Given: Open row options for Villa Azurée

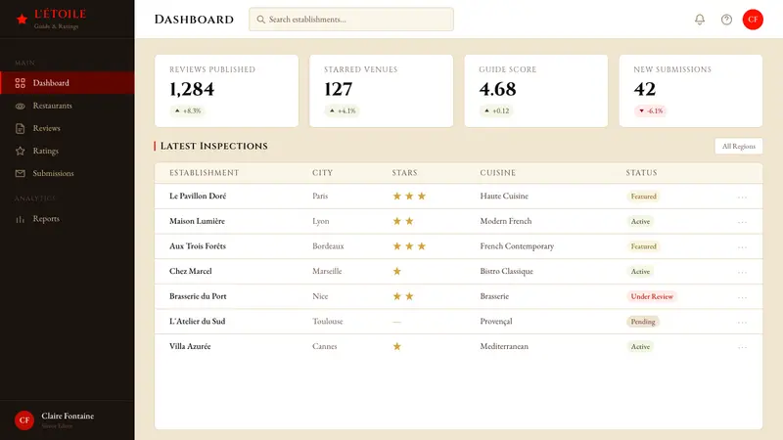Looking at the screenshot, I should coord(742,347).
